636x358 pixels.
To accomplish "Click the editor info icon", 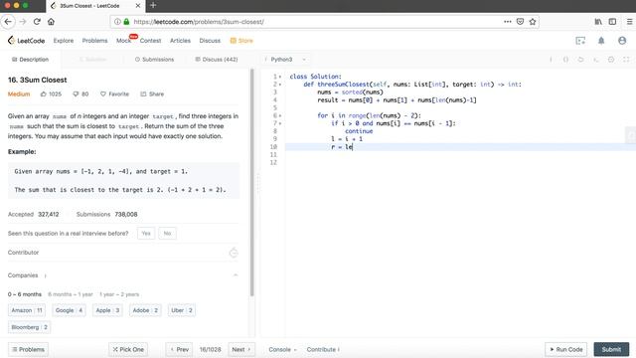I will click(x=551, y=60).
